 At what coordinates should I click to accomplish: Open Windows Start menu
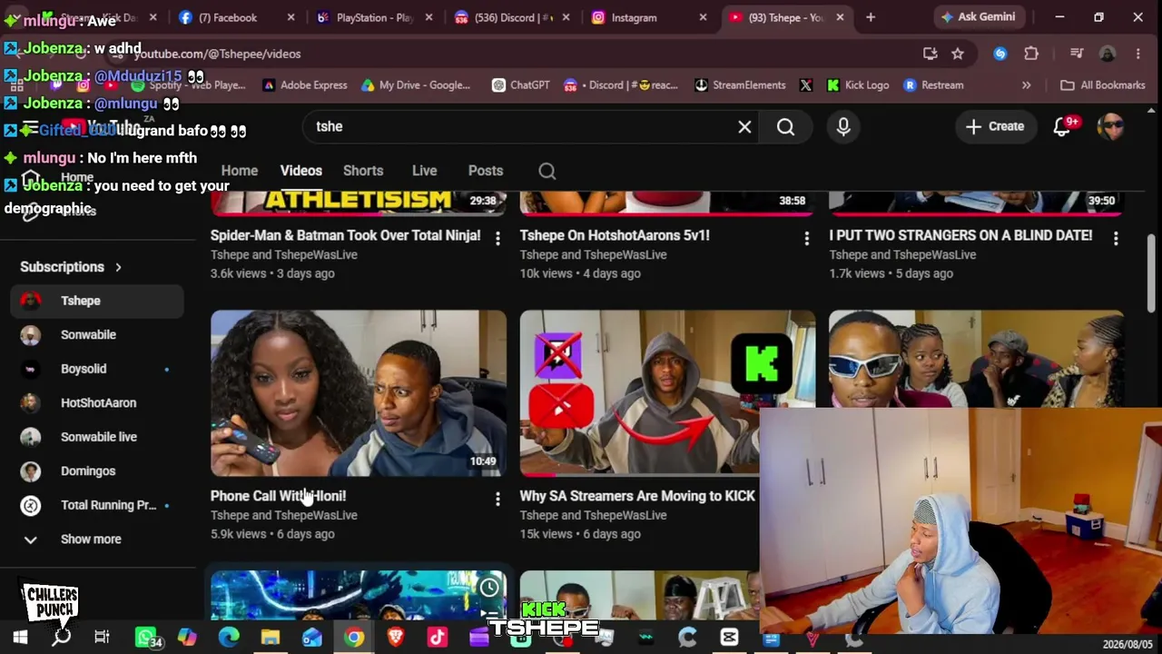coord(20,638)
